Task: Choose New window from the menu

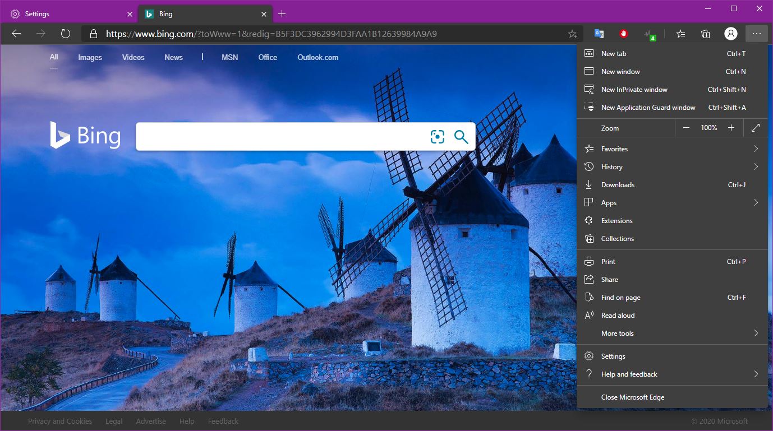Action: (672, 72)
